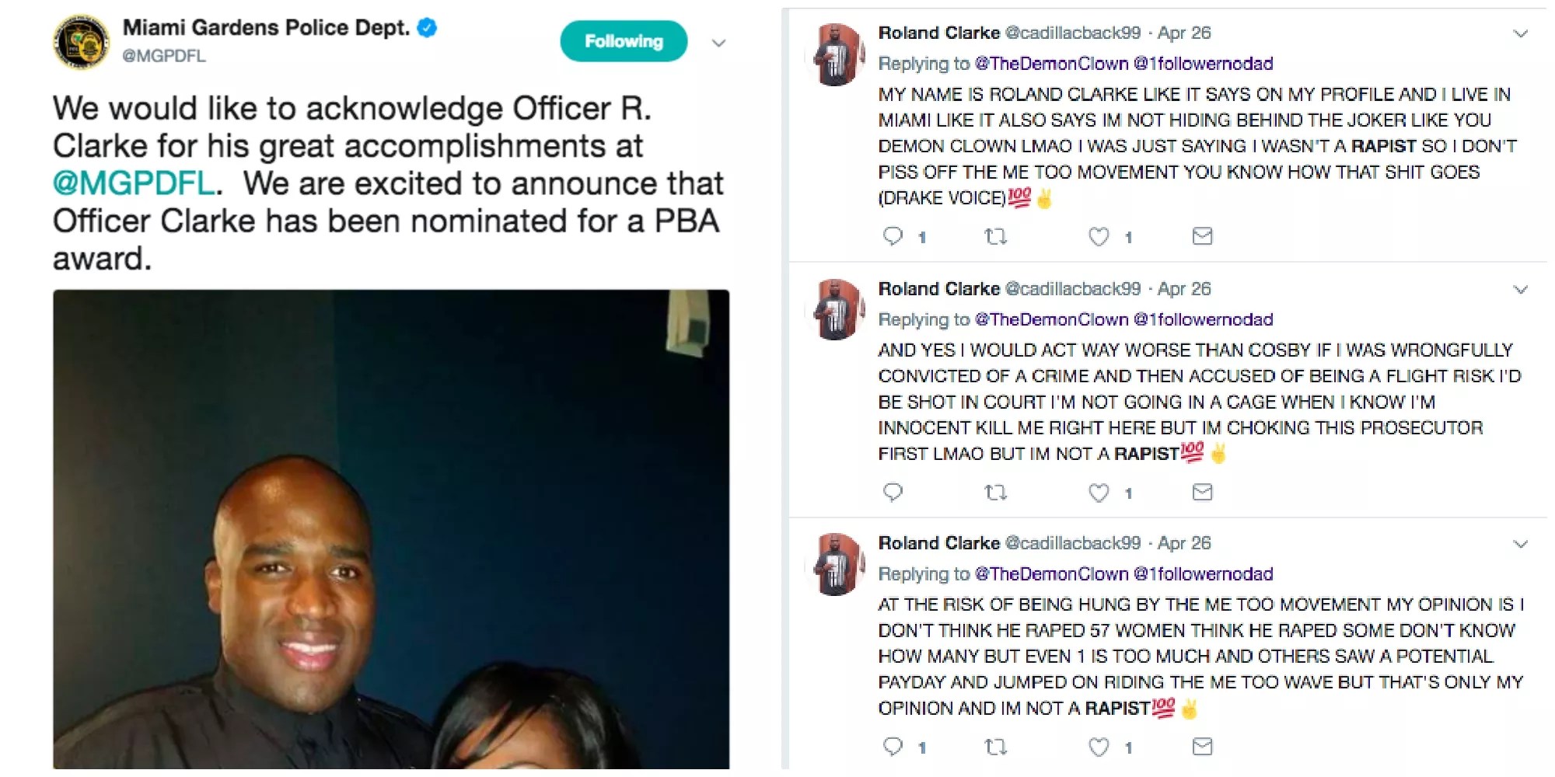Open the officer photo in the tweet
The height and width of the screenshot is (777, 1555).
point(391,528)
